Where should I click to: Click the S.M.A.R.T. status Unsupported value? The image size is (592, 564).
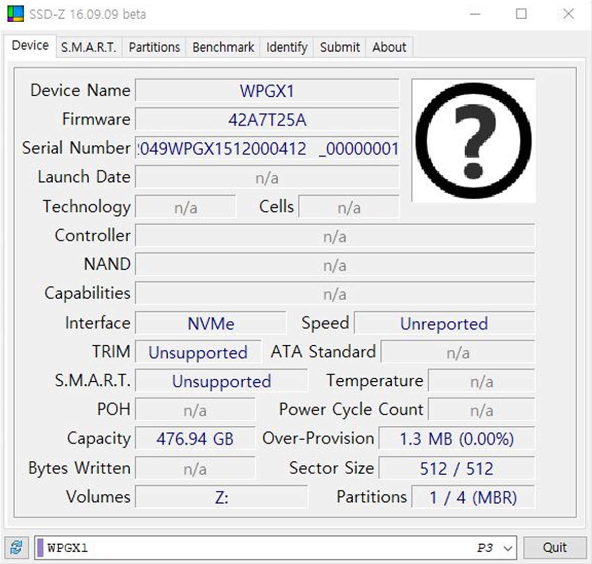click(x=222, y=381)
